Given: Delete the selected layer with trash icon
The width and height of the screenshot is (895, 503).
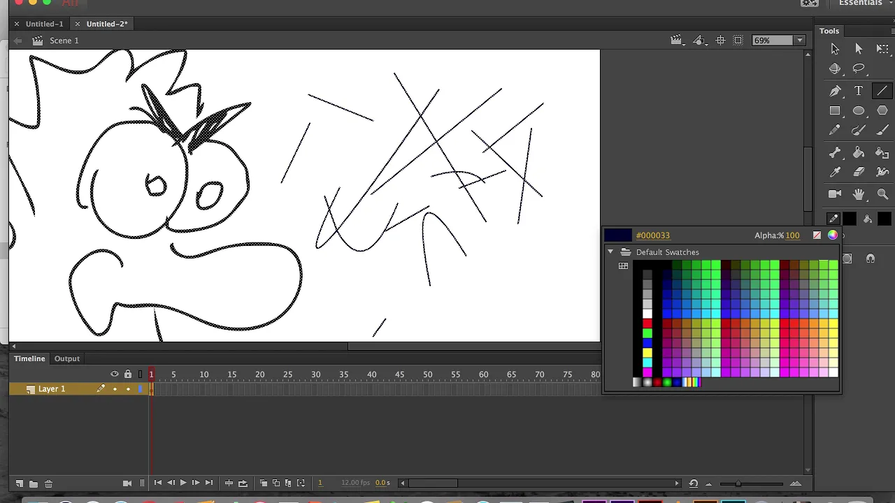Looking at the screenshot, I should click(x=48, y=483).
